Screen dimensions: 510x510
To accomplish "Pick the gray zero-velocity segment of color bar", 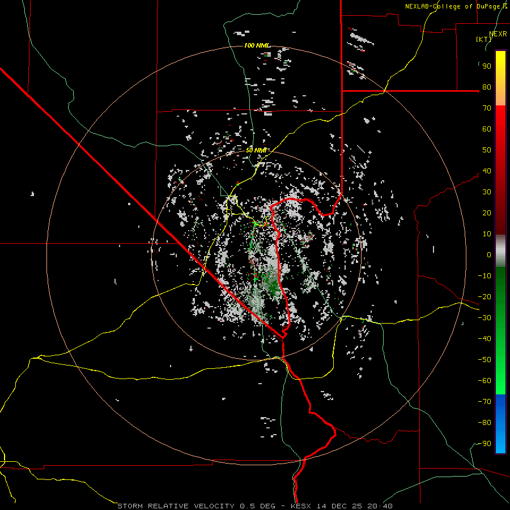I will 500,251.
